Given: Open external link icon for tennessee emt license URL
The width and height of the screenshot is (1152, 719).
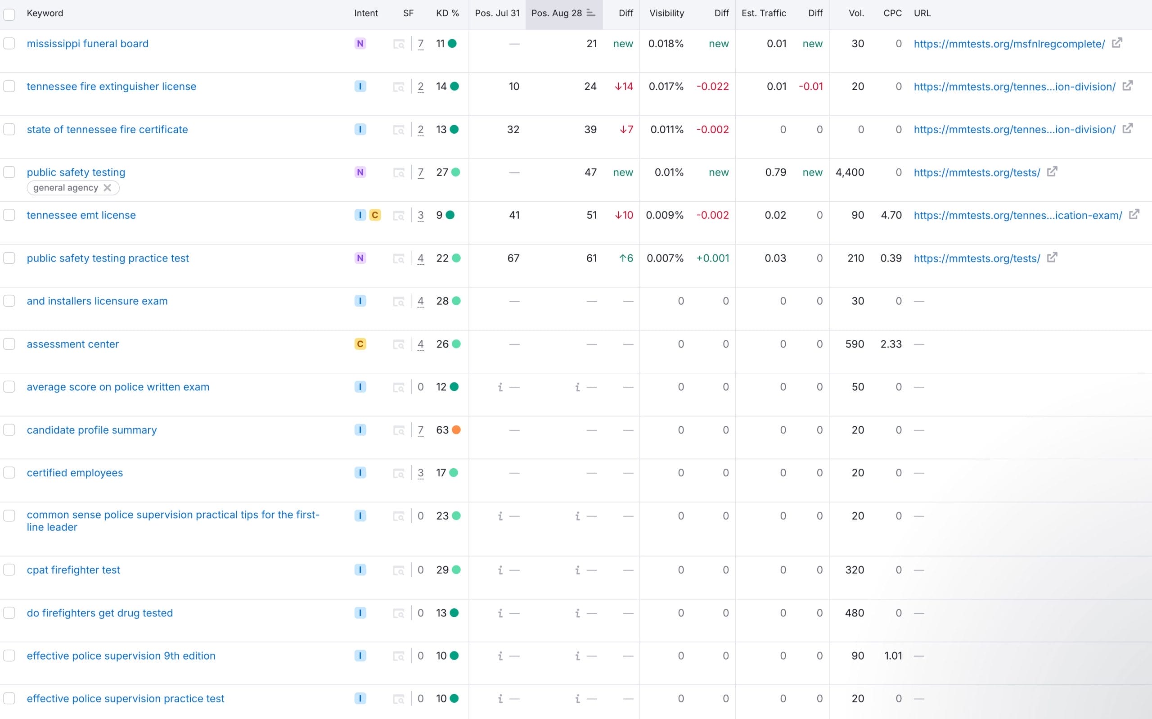Looking at the screenshot, I should click(1134, 214).
